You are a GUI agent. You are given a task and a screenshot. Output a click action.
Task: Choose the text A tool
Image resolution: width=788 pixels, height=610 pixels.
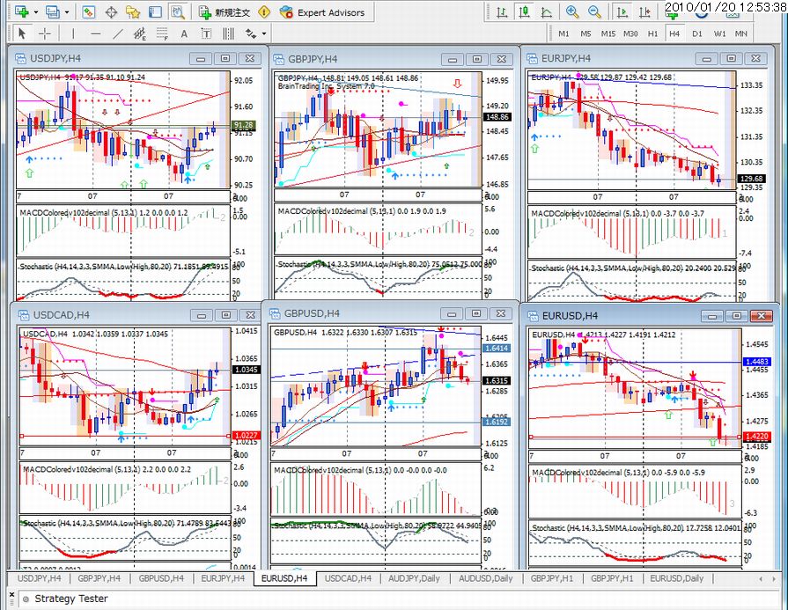(184, 33)
